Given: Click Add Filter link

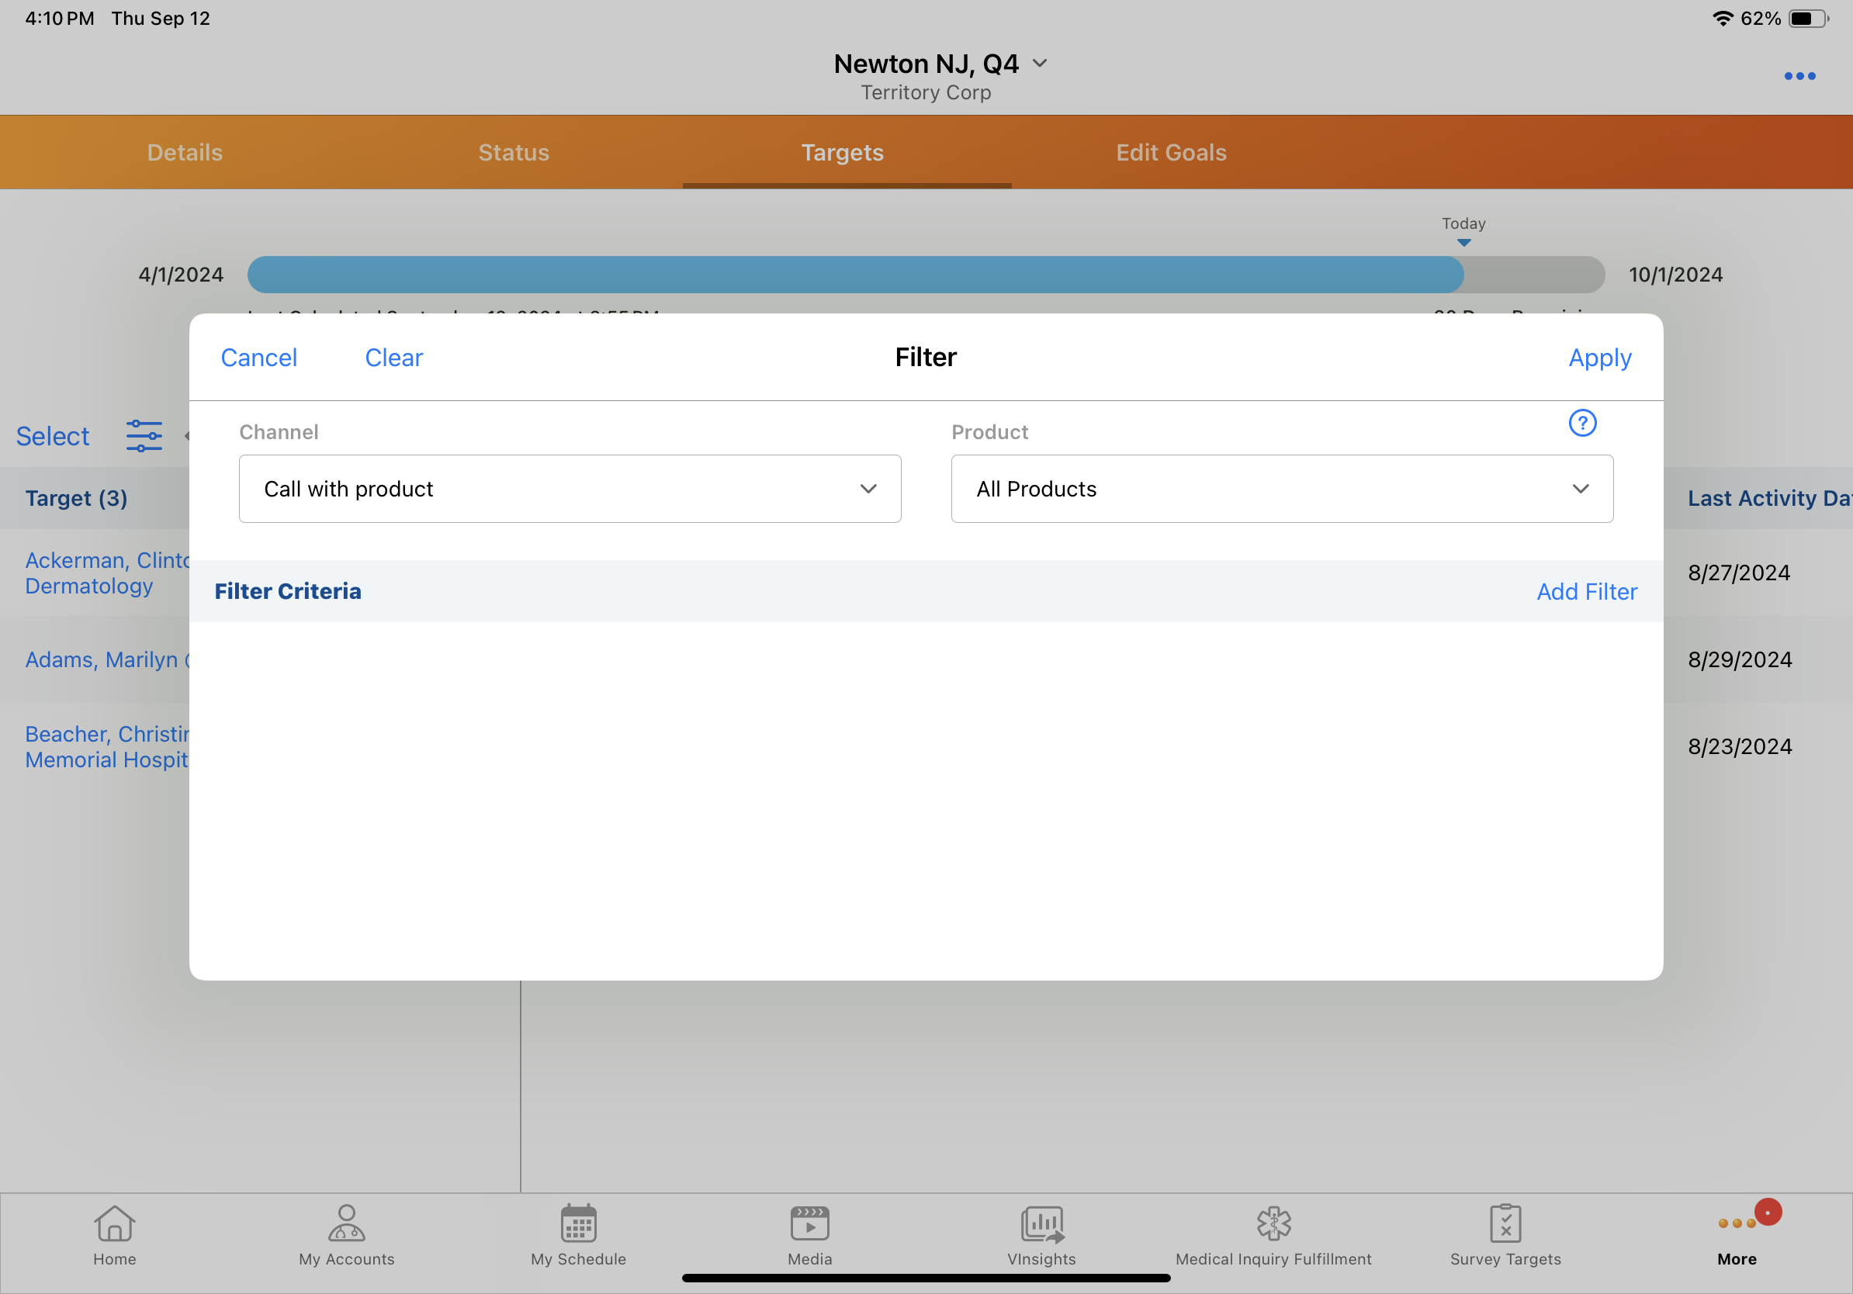Looking at the screenshot, I should 1586,591.
